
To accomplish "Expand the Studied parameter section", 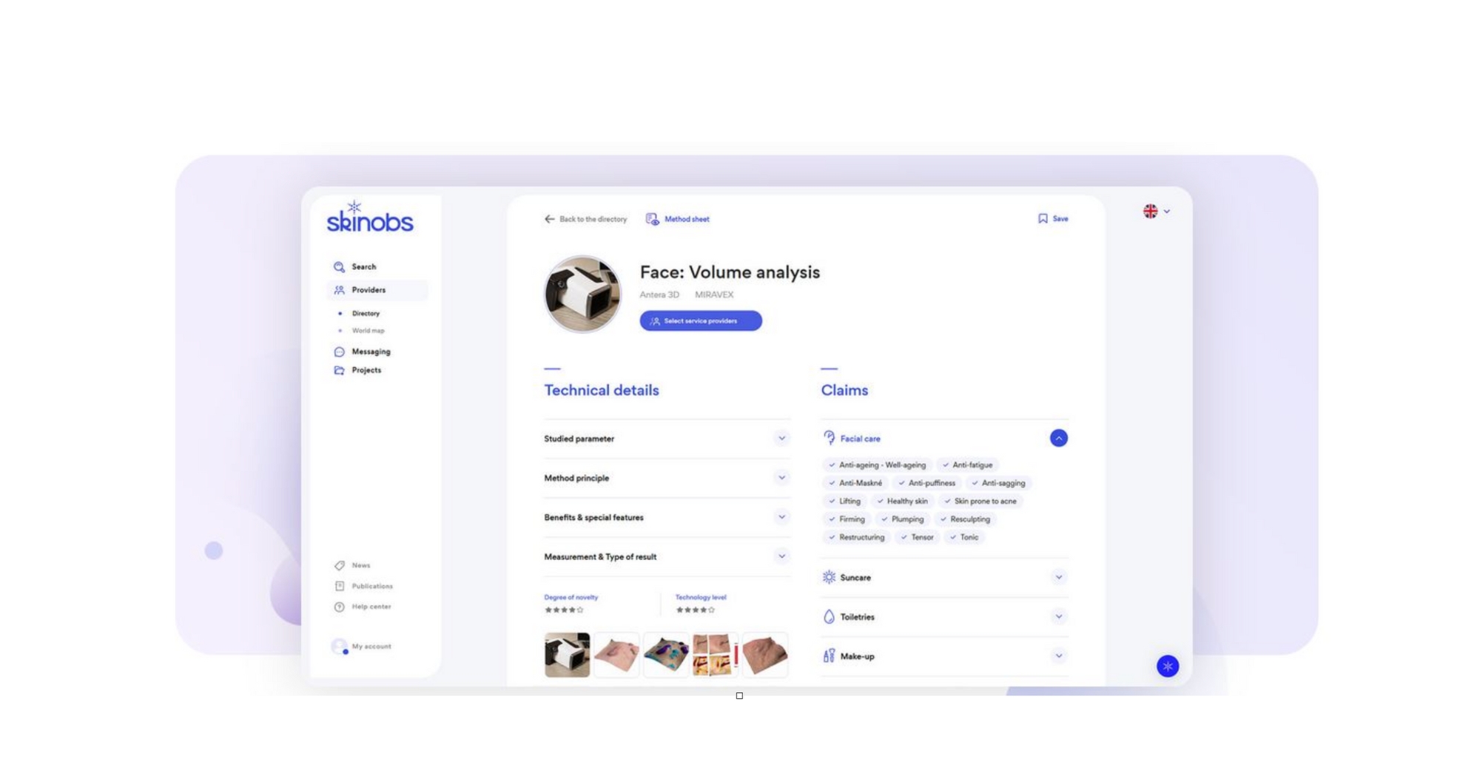I will [781, 438].
